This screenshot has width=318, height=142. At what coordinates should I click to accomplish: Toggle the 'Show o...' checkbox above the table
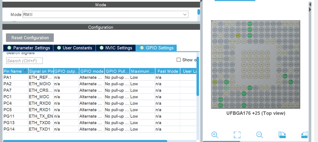click(179, 60)
